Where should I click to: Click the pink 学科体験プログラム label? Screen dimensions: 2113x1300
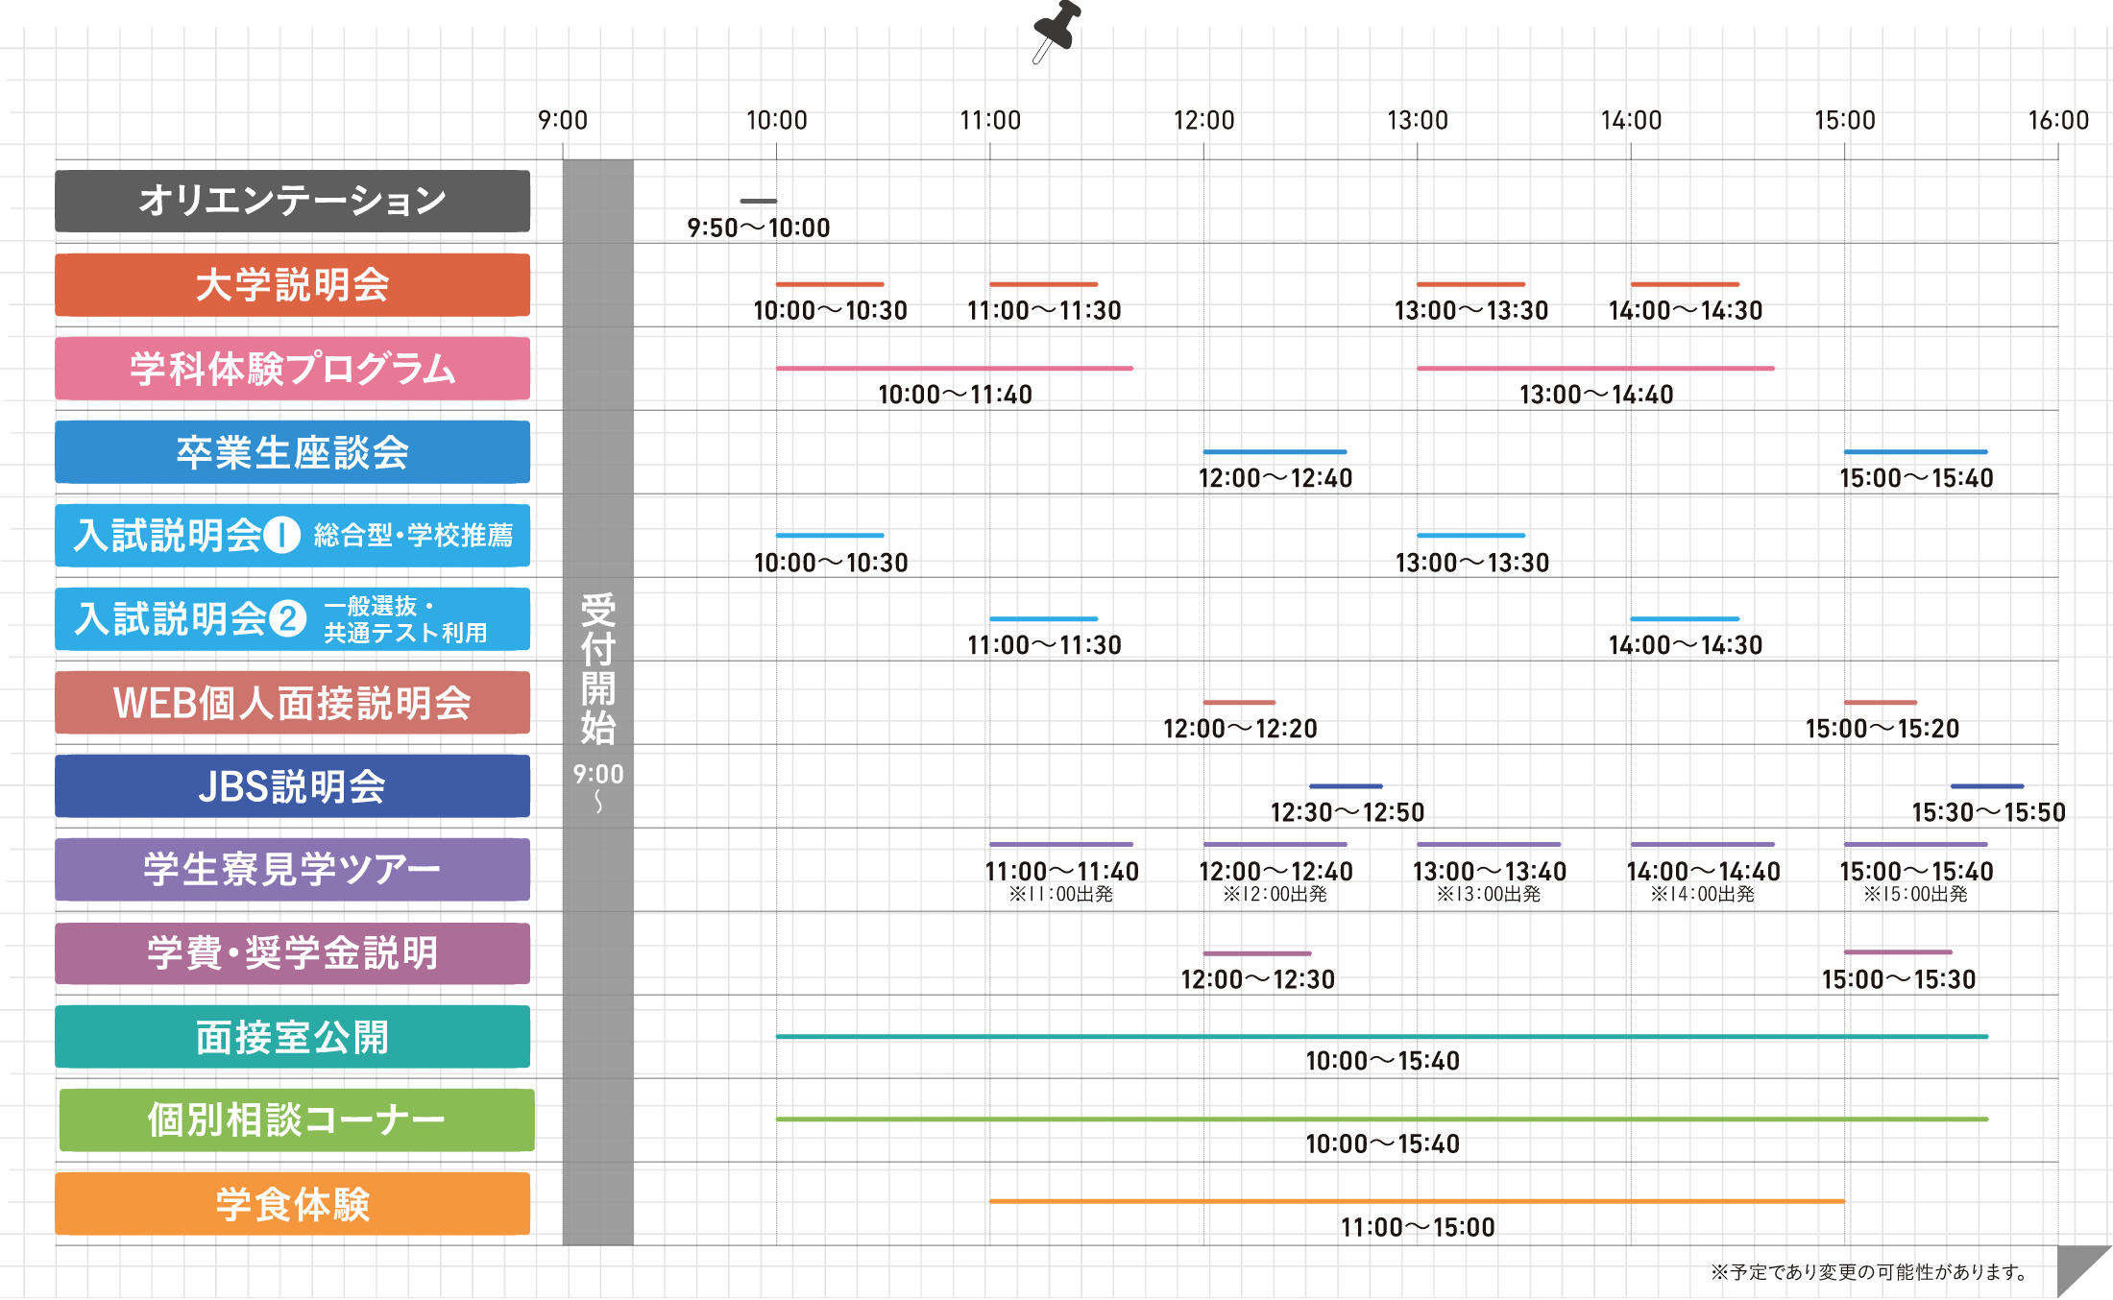tap(292, 369)
